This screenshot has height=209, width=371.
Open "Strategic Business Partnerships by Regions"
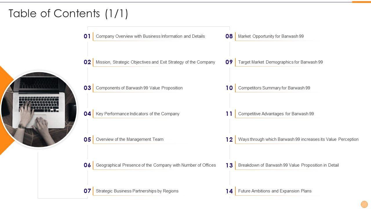click(137, 191)
